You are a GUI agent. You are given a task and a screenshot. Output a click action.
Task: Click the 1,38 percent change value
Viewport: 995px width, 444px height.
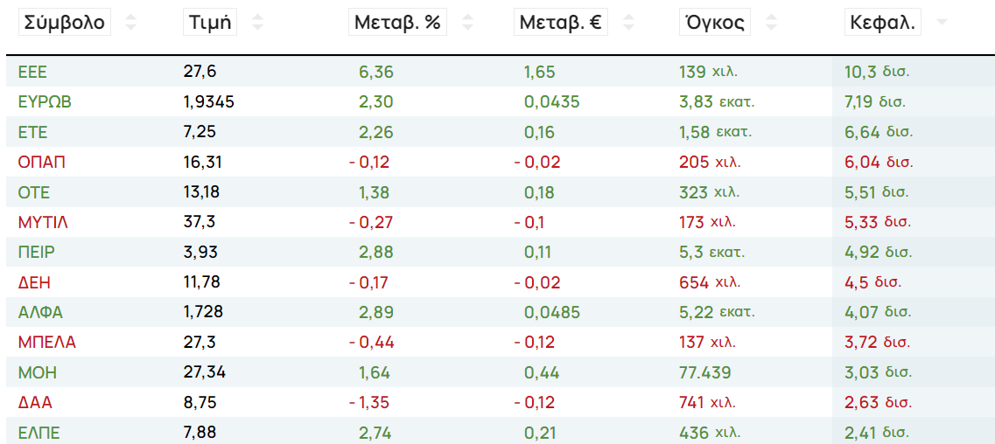(376, 192)
